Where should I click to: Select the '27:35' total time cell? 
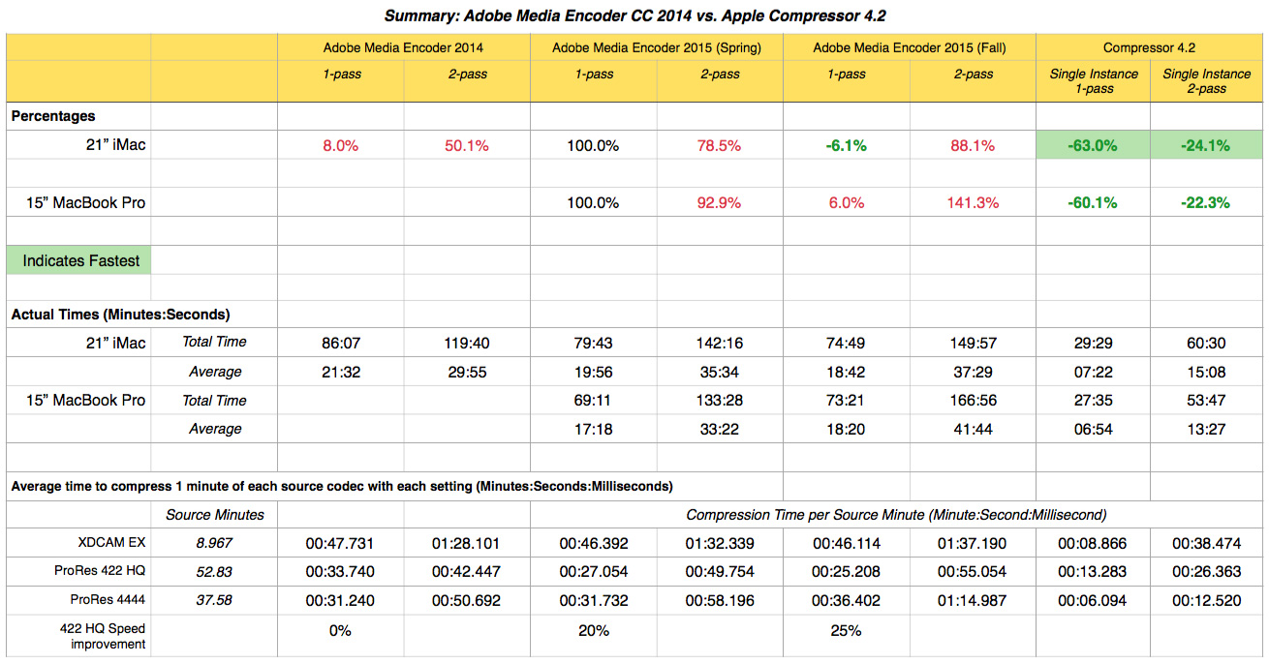pos(1093,400)
